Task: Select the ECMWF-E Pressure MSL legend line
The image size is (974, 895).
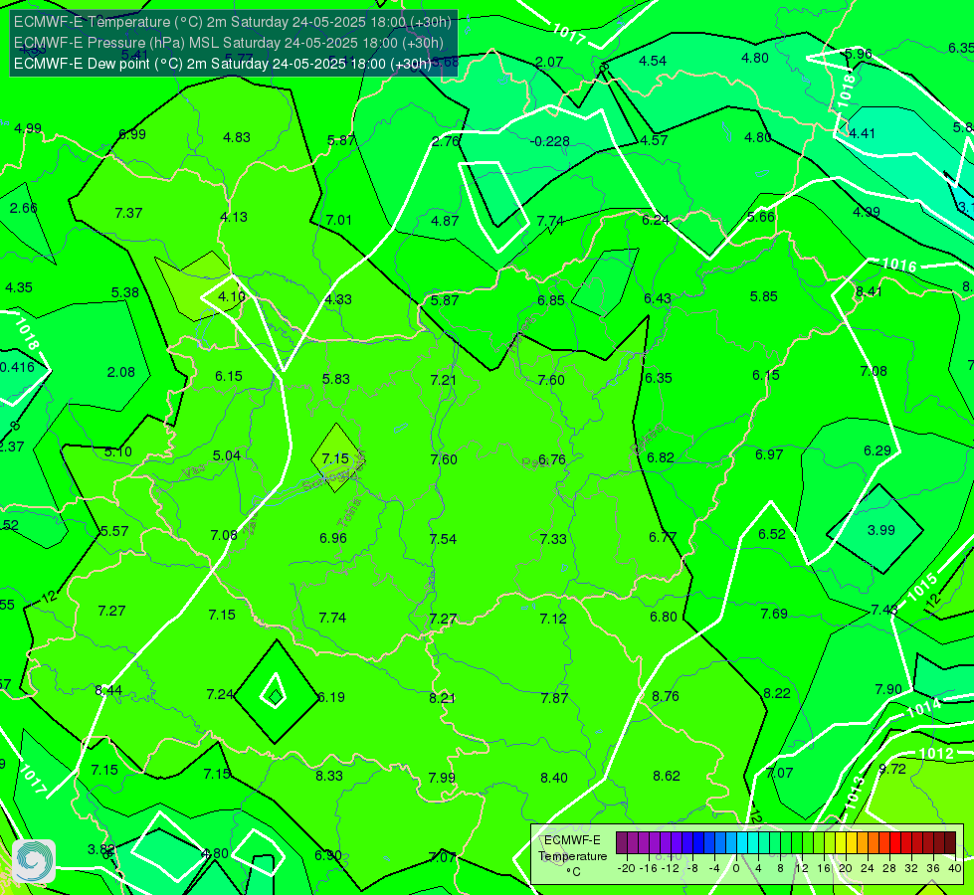Action: click(229, 43)
